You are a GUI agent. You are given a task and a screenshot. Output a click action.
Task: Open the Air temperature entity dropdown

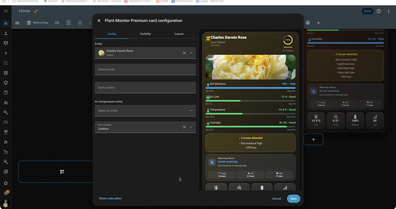(x=145, y=111)
